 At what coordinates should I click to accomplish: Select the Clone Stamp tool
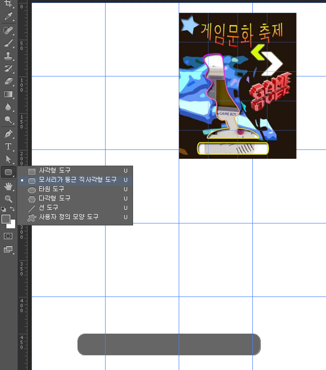[8, 56]
